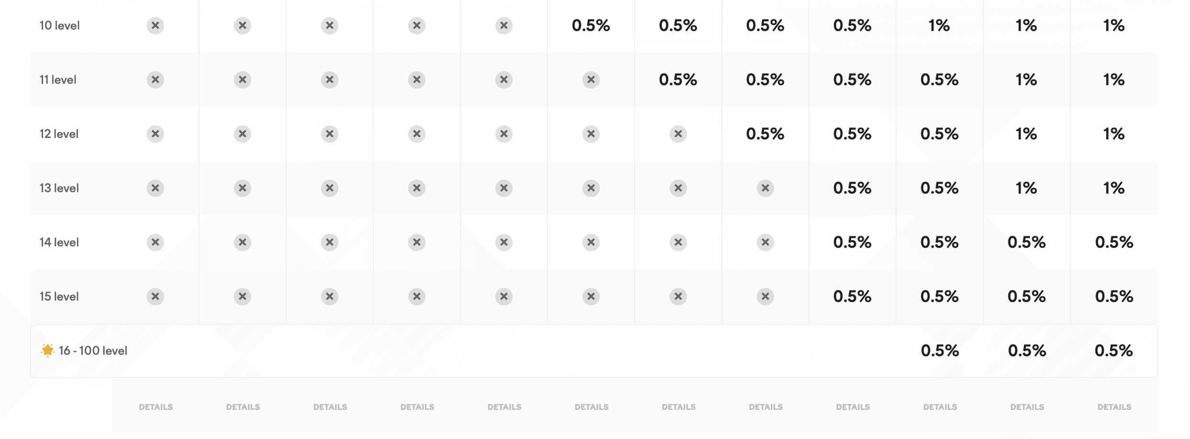Select the 16 - 100 level row label

(x=93, y=351)
